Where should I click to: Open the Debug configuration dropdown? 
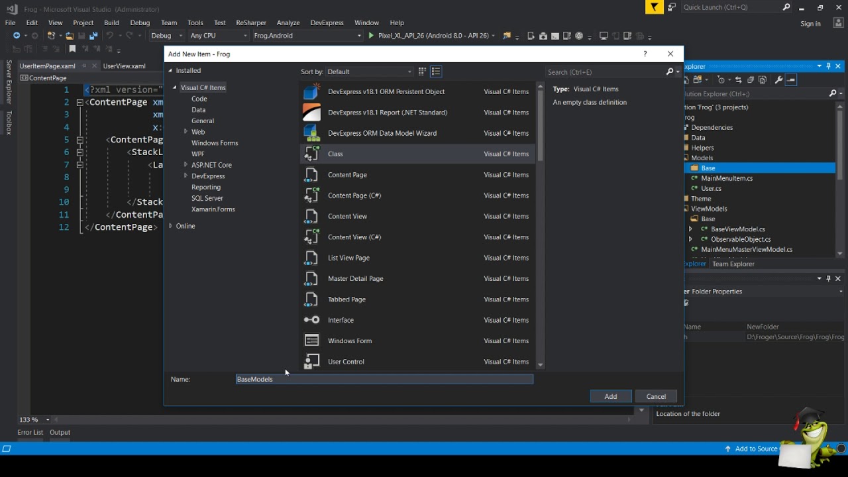[166, 36]
